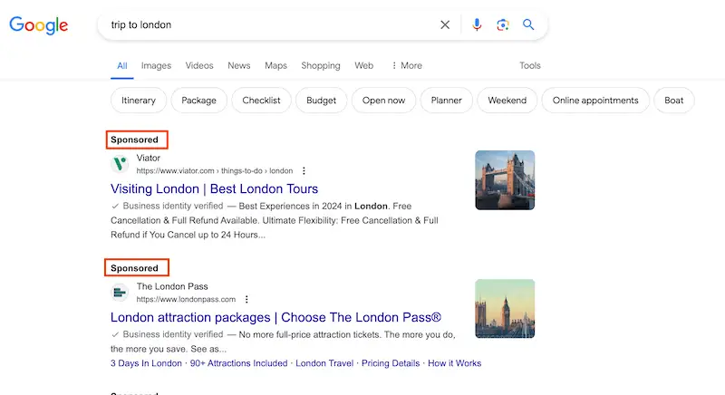This screenshot has width=725, height=395.
Task: Open the Tools options
Action: [x=530, y=65]
